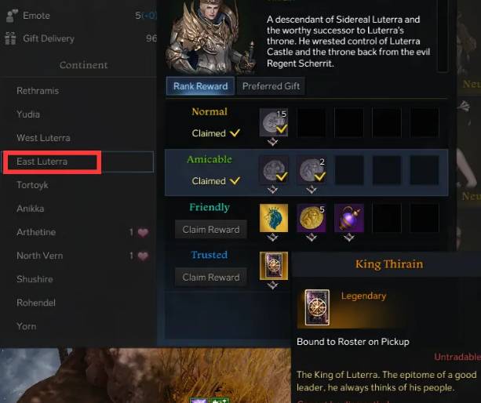Click the second Amicable coin reward with 2
The height and width of the screenshot is (403, 481).
click(x=312, y=170)
